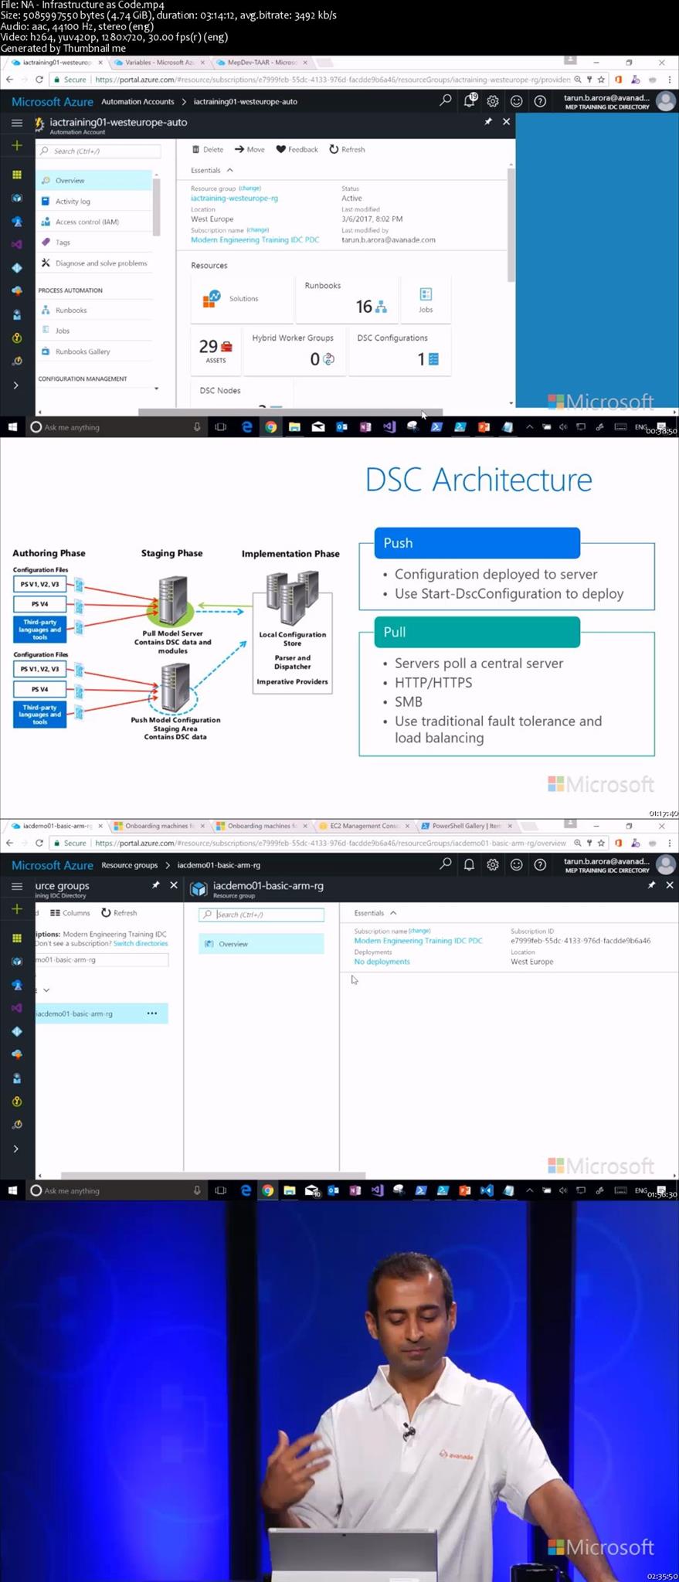Open the Jobs tile icon
The image size is (679, 1582).
(426, 298)
